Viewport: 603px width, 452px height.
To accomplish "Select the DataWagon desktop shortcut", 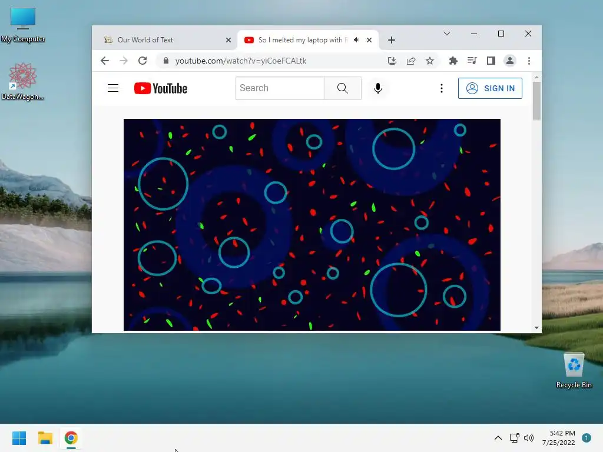I will tap(22, 82).
